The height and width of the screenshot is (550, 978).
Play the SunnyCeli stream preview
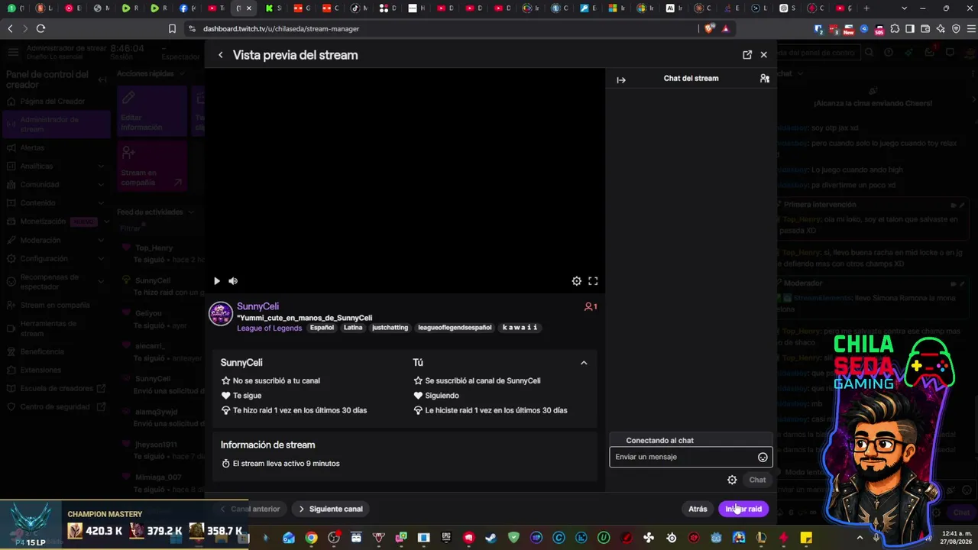click(x=217, y=281)
